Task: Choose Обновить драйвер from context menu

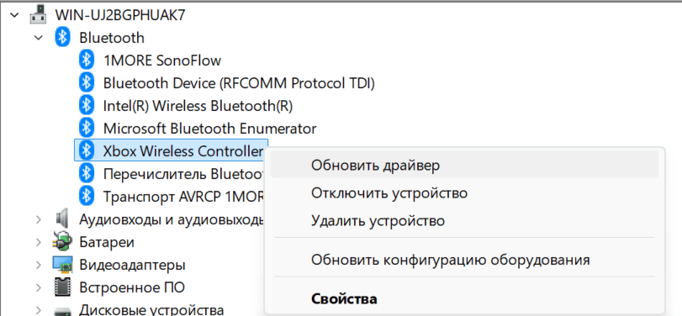Action: [x=464, y=166]
